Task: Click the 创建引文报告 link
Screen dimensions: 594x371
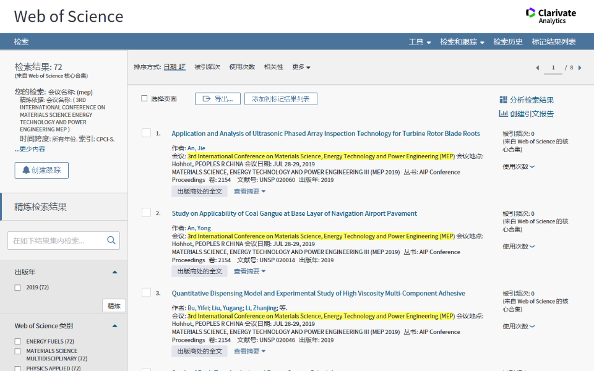Action: coord(532,114)
